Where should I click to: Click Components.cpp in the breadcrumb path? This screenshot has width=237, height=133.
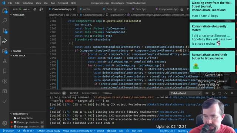point(93,15)
